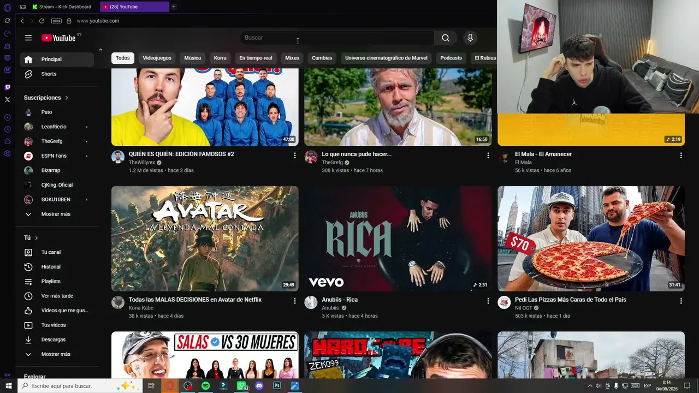
Task: Open Nil OGT channel name link
Action: (x=524, y=308)
